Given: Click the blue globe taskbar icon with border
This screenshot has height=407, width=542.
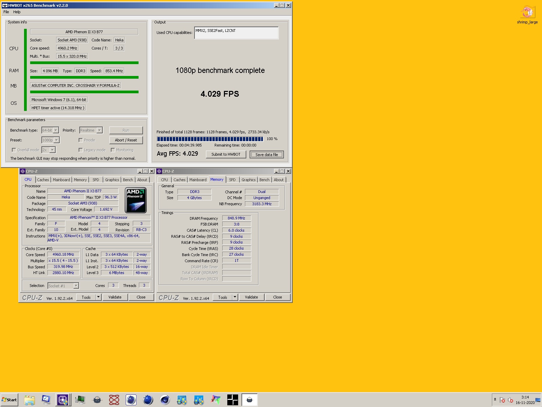Looking at the screenshot, I should (131, 400).
